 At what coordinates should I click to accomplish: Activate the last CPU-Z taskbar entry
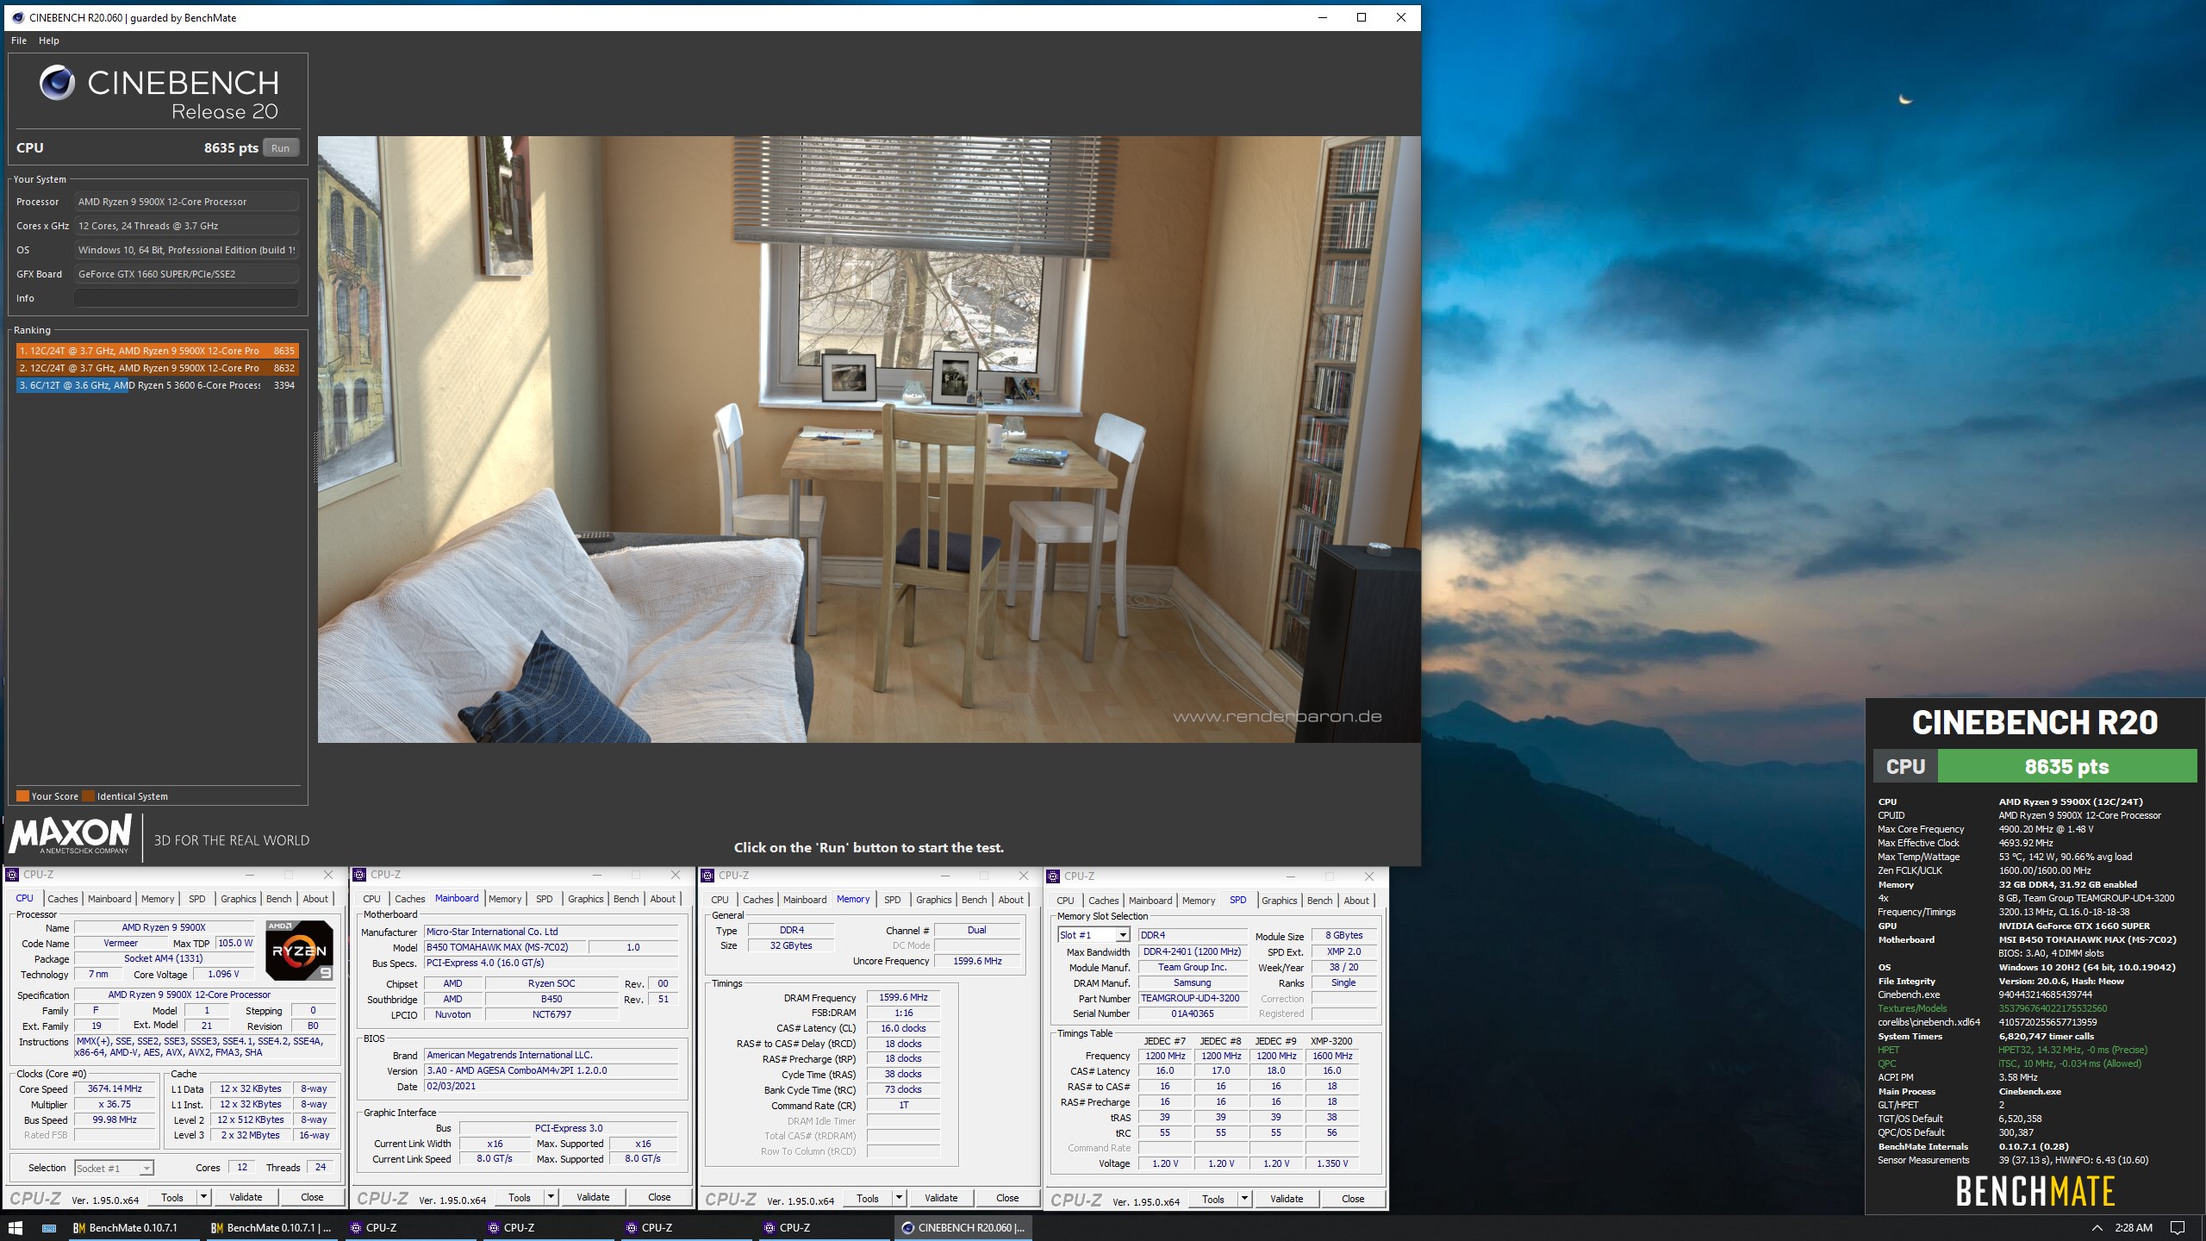(x=826, y=1228)
